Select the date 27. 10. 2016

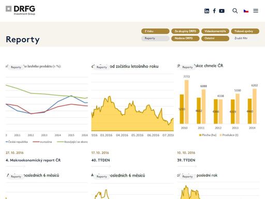[14, 153]
